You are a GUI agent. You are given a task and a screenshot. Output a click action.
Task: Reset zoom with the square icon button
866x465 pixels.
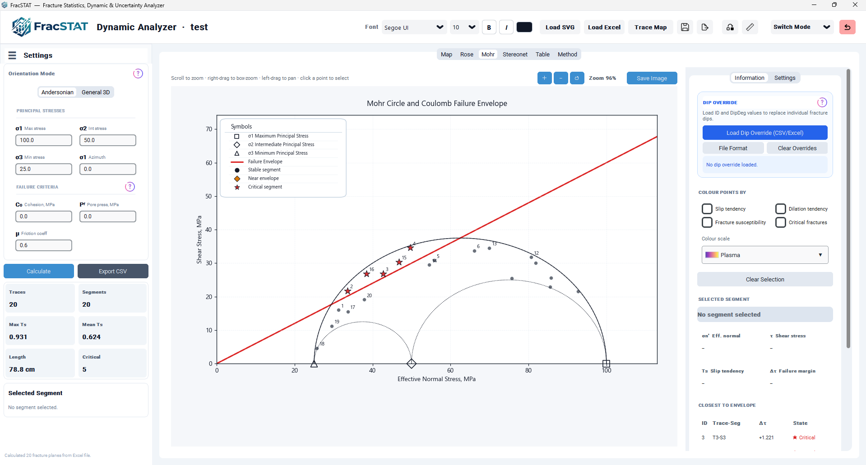click(577, 78)
